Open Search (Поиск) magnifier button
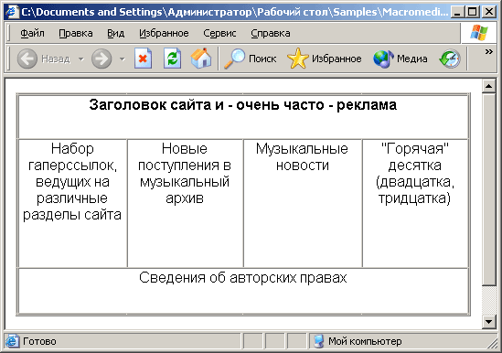This screenshot has width=502, height=353. click(250, 59)
